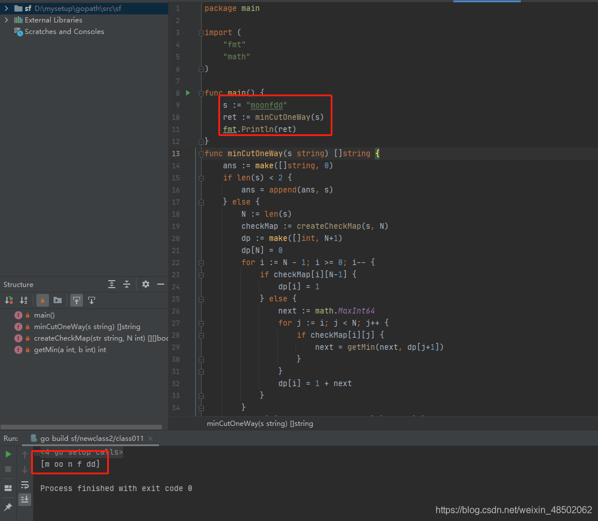Expand all nodes in the Structure panel

(x=112, y=284)
